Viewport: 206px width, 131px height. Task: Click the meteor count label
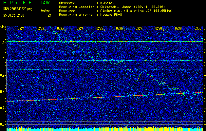click(46, 10)
